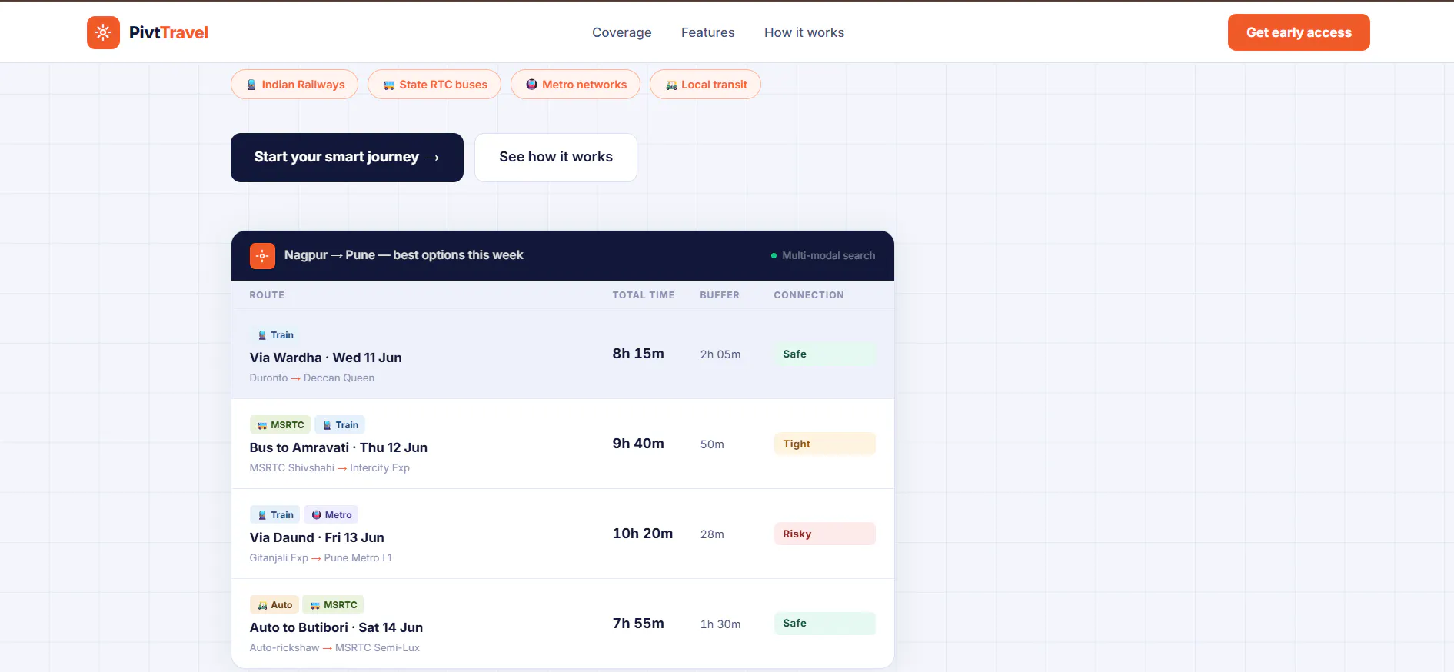Screen dimensions: 1454x672
Task: Click the metro icon in Metro networks chip
Action: 531,85
